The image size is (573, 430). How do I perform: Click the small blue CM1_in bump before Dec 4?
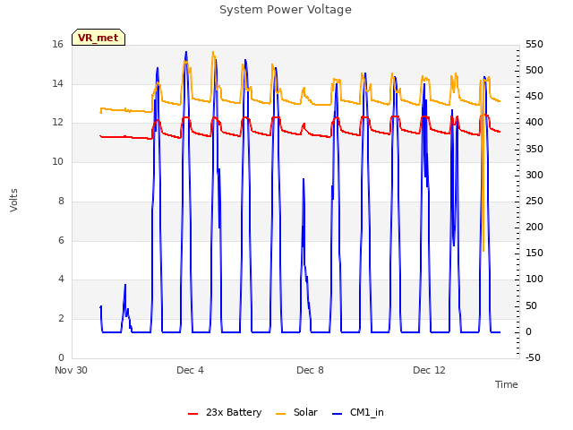[125, 285]
